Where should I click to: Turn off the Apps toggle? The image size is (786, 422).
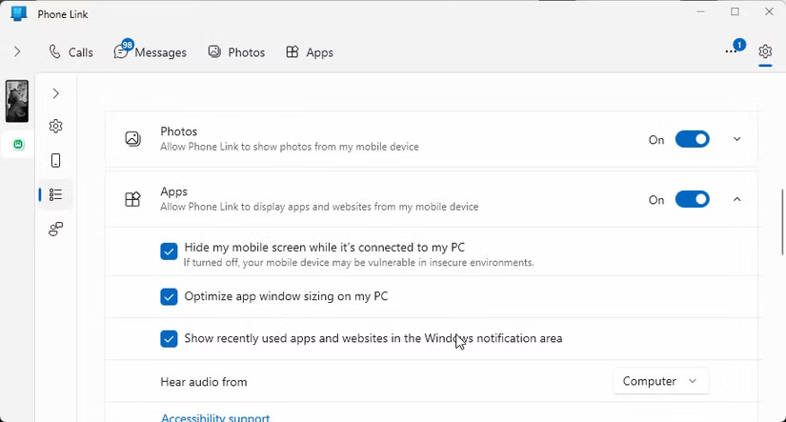point(692,199)
